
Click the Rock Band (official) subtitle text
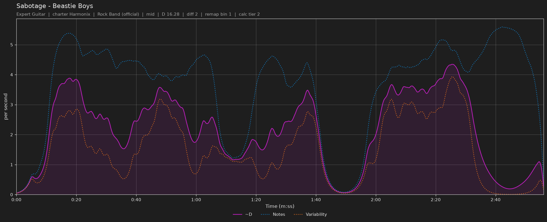click(118, 14)
